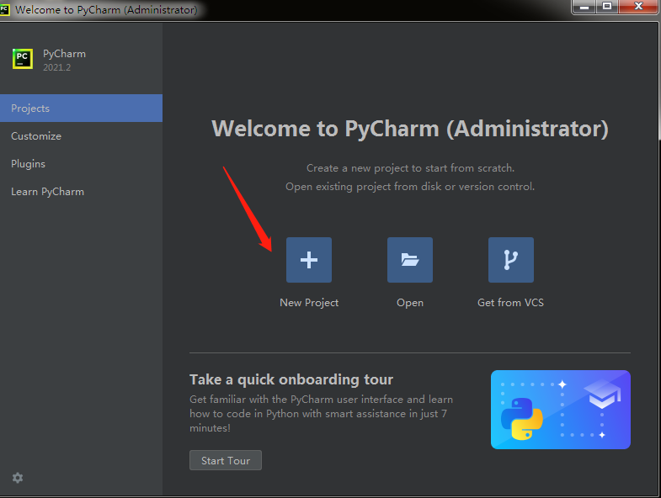Start the onboarding tour
661x498 pixels.
click(x=226, y=460)
